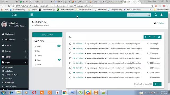The width and height of the screenshot is (170, 95).
Task: Open the Charts sidebar item
Action: 14,45
